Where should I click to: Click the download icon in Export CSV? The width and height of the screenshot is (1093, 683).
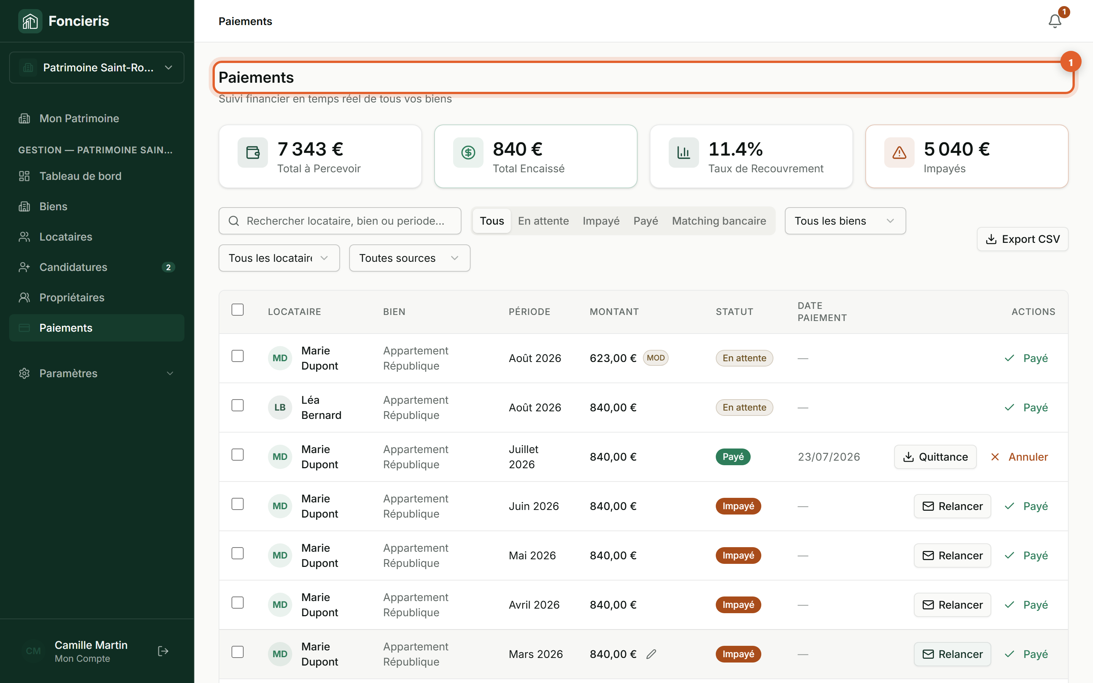click(991, 239)
